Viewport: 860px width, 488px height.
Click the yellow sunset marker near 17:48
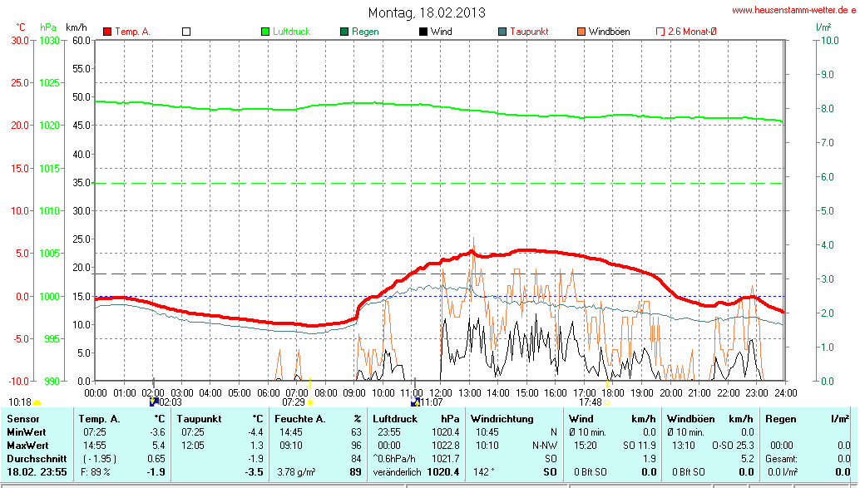[x=606, y=402]
